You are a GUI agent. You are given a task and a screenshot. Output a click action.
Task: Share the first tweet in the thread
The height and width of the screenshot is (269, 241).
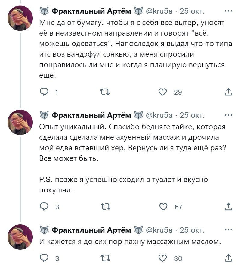click(x=228, y=92)
